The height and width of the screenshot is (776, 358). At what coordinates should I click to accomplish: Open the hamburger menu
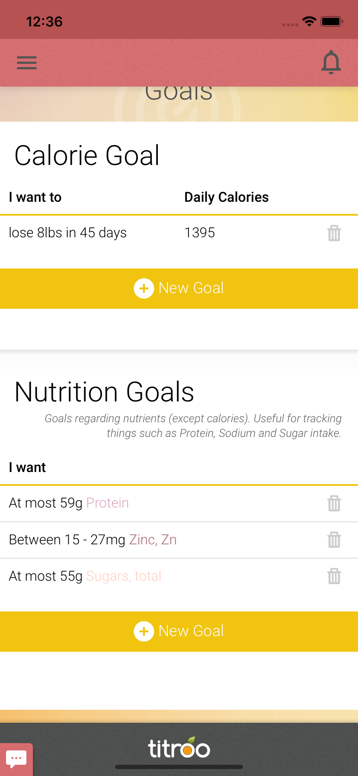coord(27,63)
